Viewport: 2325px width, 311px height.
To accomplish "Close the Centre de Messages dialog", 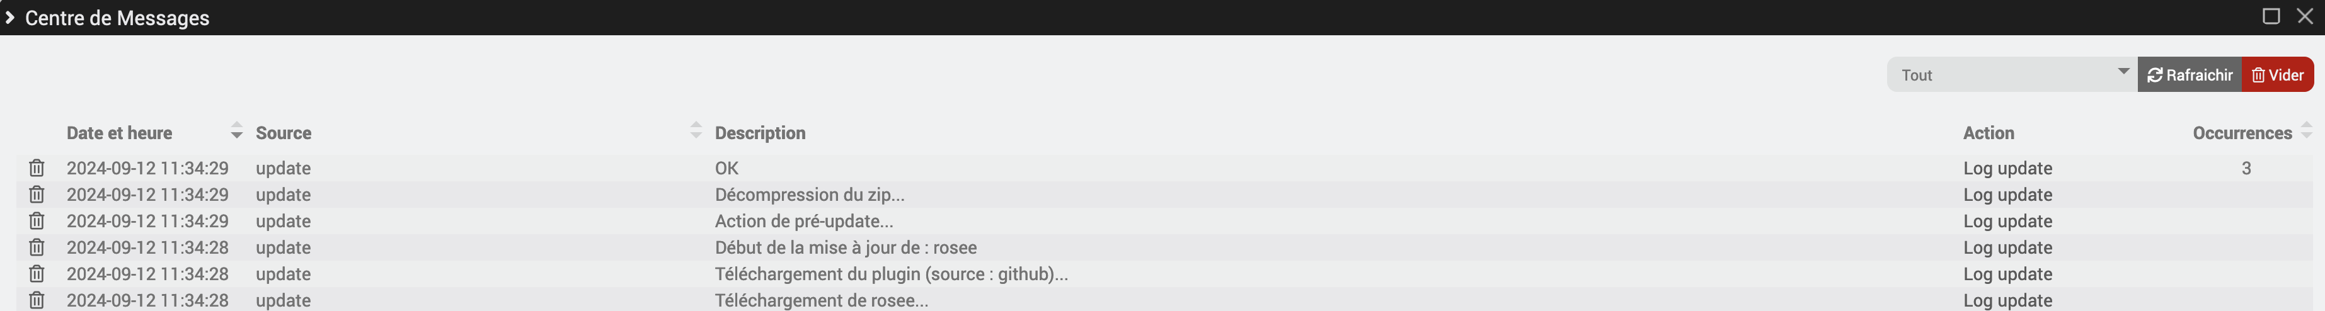I will [2304, 16].
